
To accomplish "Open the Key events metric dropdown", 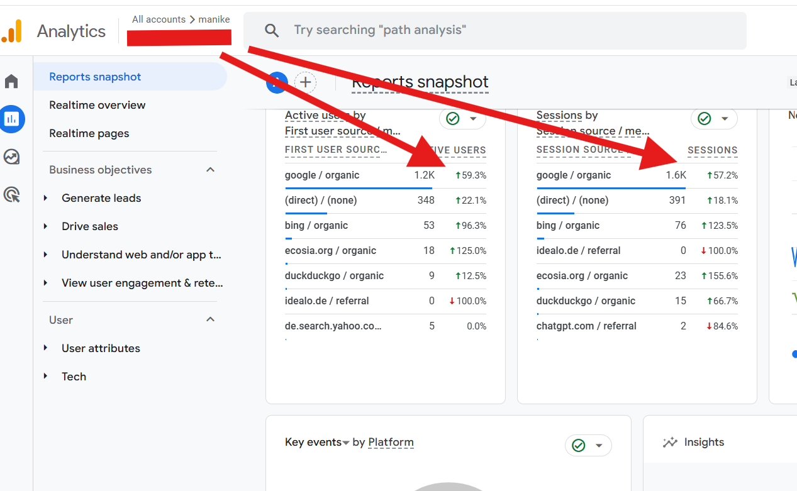I will 345,443.
